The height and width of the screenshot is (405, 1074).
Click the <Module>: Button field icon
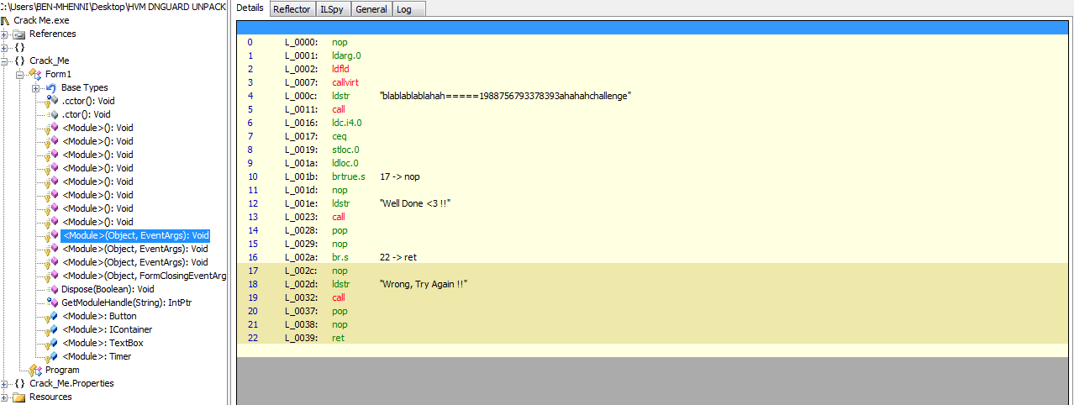52,316
